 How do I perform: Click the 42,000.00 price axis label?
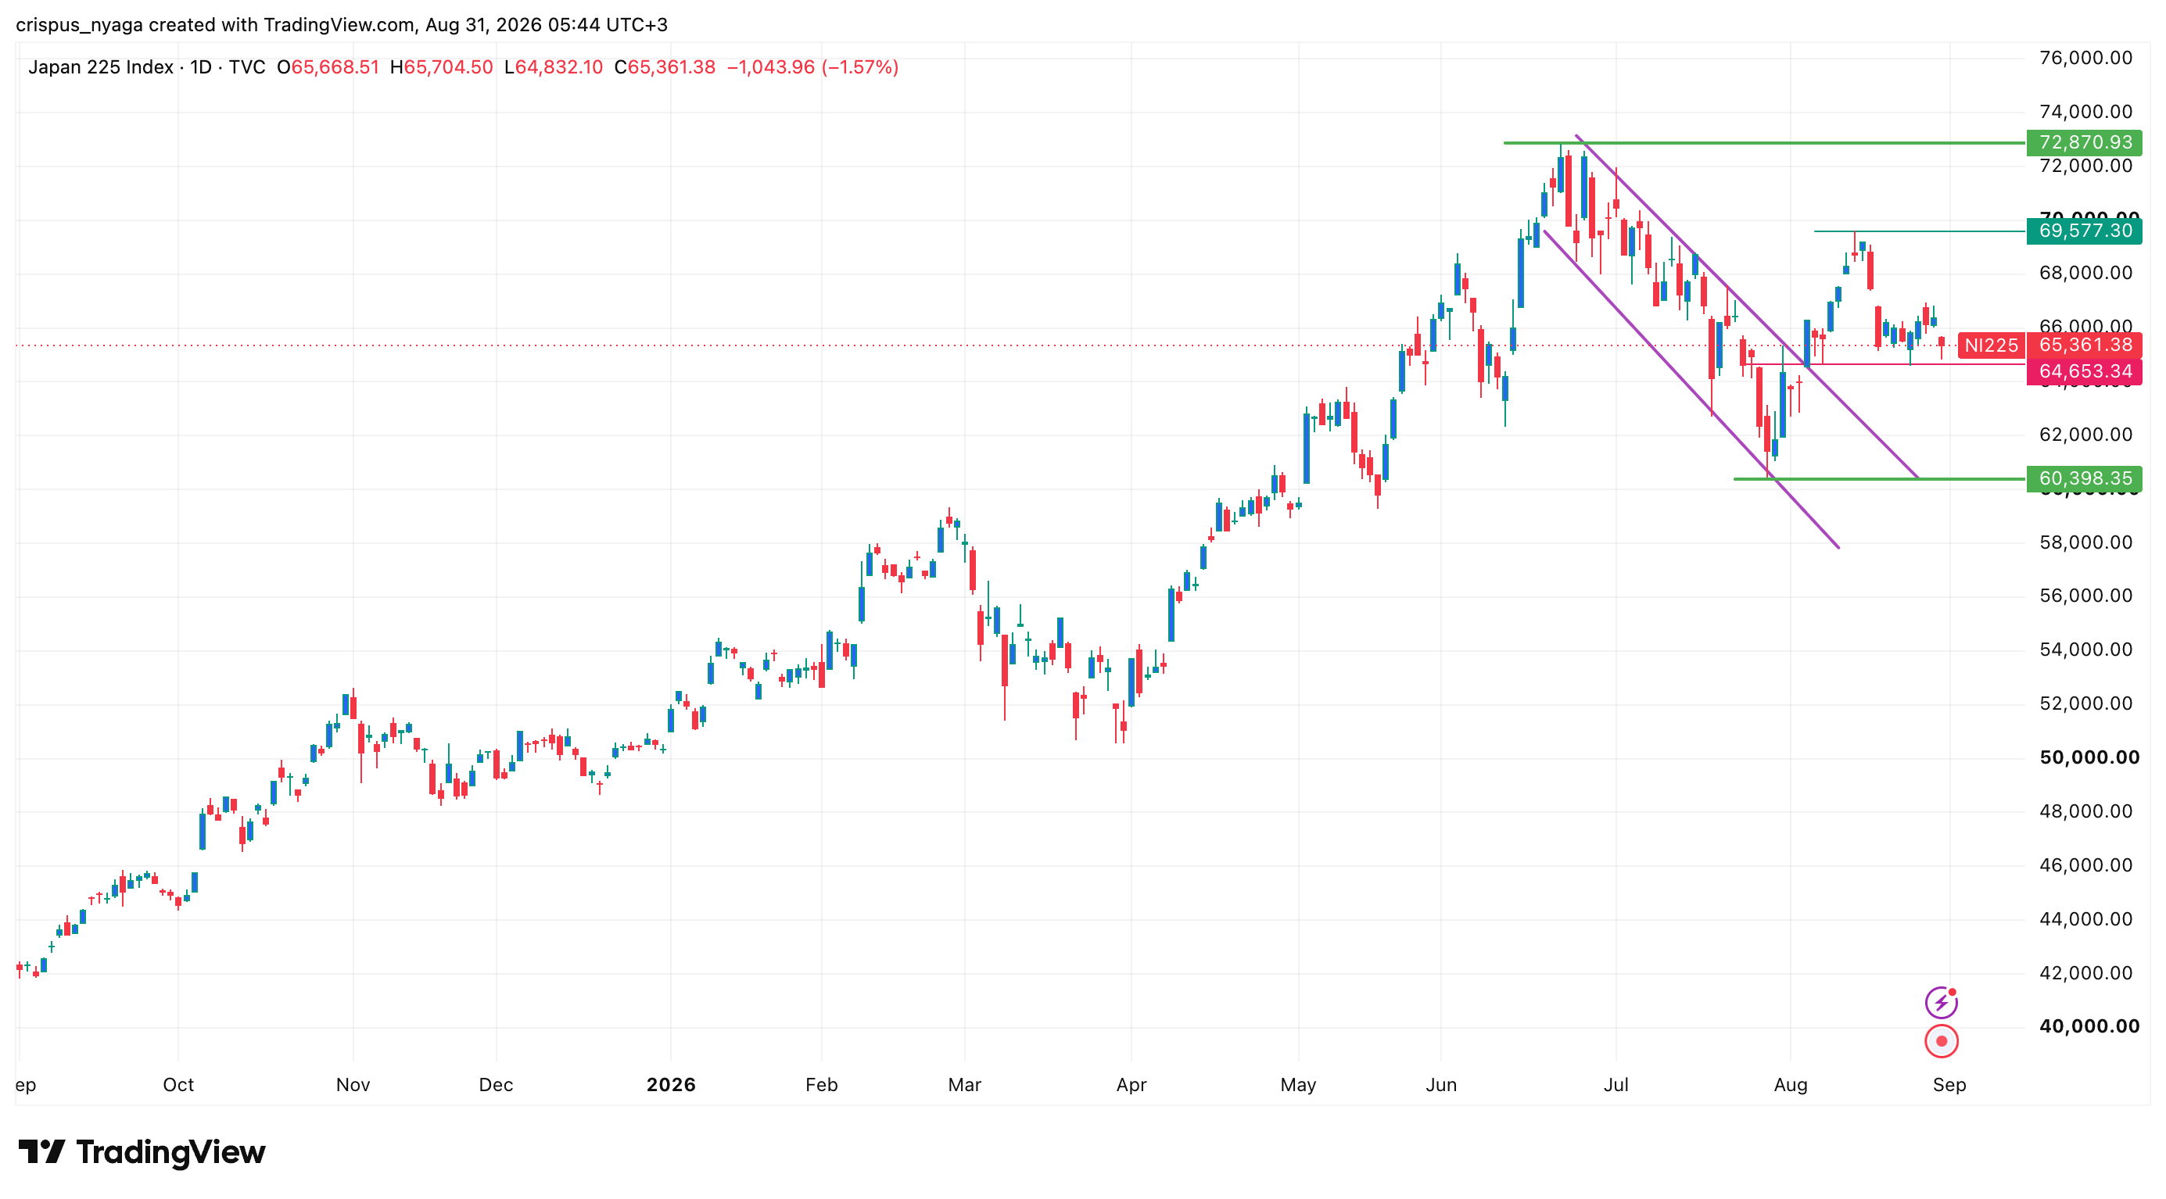pyautogui.click(x=2085, y=972)
